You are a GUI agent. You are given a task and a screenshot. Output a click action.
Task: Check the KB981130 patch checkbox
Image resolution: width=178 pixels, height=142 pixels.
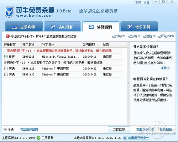point(6,74)
